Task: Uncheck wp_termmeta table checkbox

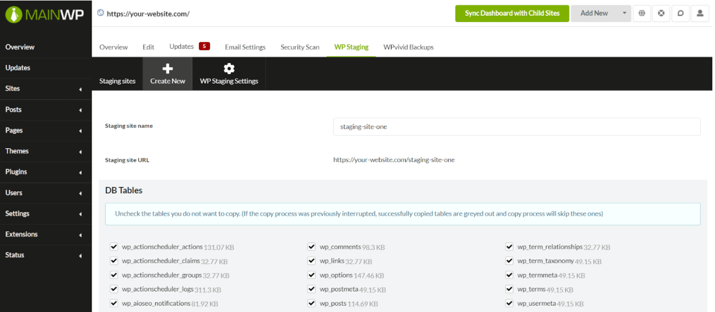Action: click(x=509, y=275)
